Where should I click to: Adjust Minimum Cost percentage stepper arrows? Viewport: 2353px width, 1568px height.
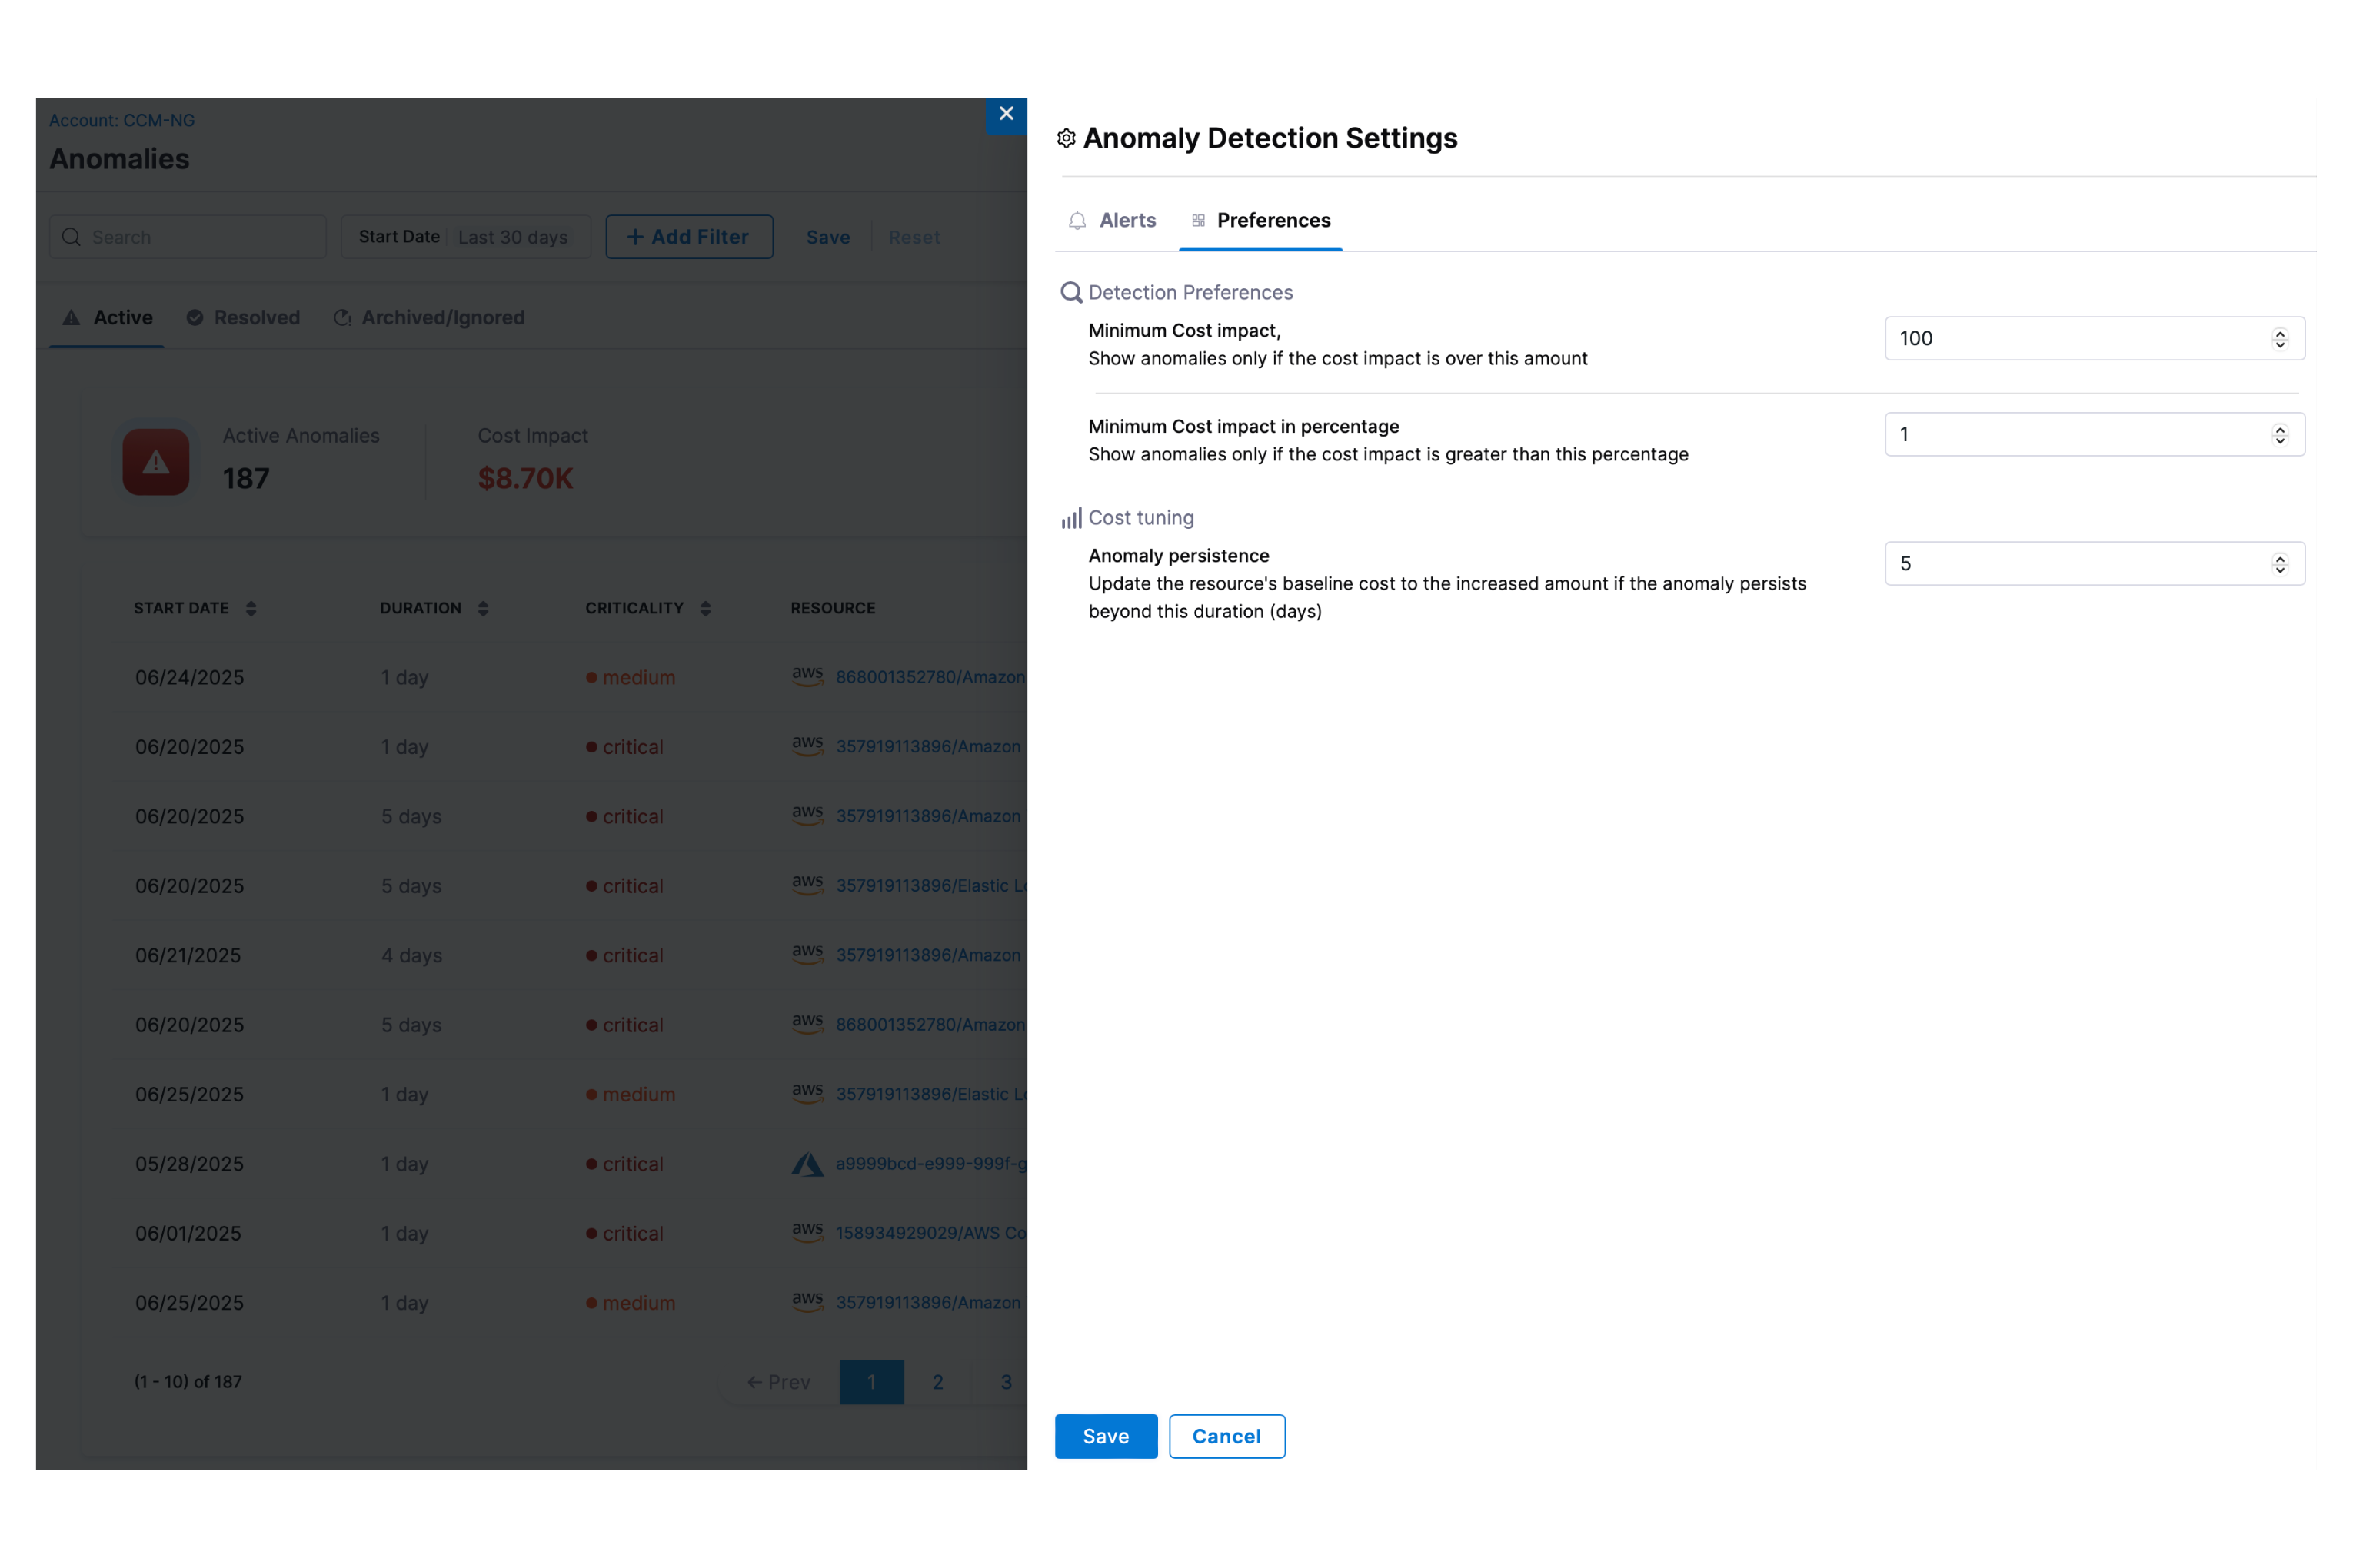[x=2280, y=435]
